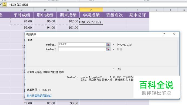Click the Number1 range selector icon
Image resolution: width=187 pixels, height=105 pixels.
tap(108, 45)
